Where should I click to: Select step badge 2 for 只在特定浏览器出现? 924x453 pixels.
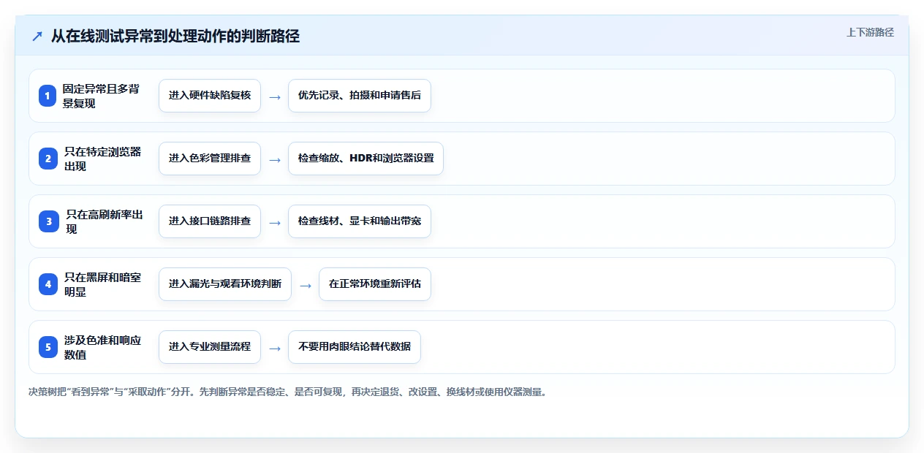tap(48, 159)
